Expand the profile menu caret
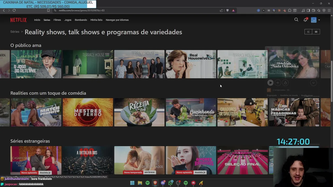Viewport: 333px width, 187px height. point(319,20)
